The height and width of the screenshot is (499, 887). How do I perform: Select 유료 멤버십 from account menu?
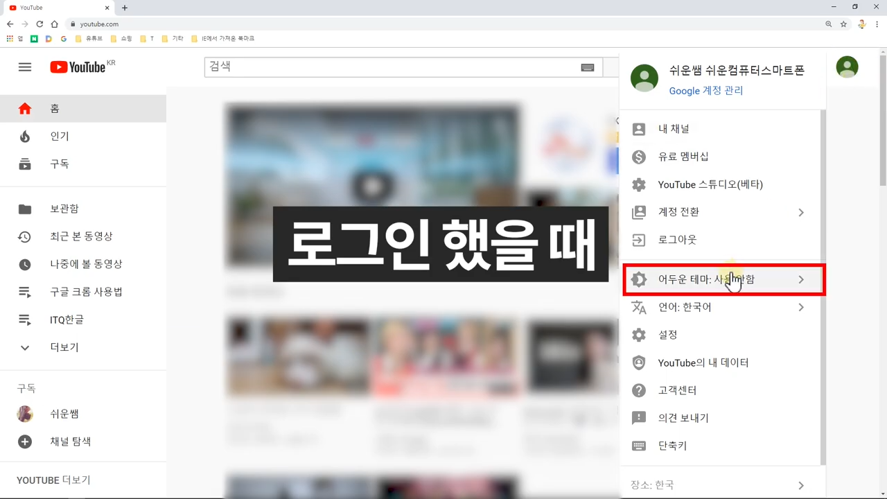point(720,157)
